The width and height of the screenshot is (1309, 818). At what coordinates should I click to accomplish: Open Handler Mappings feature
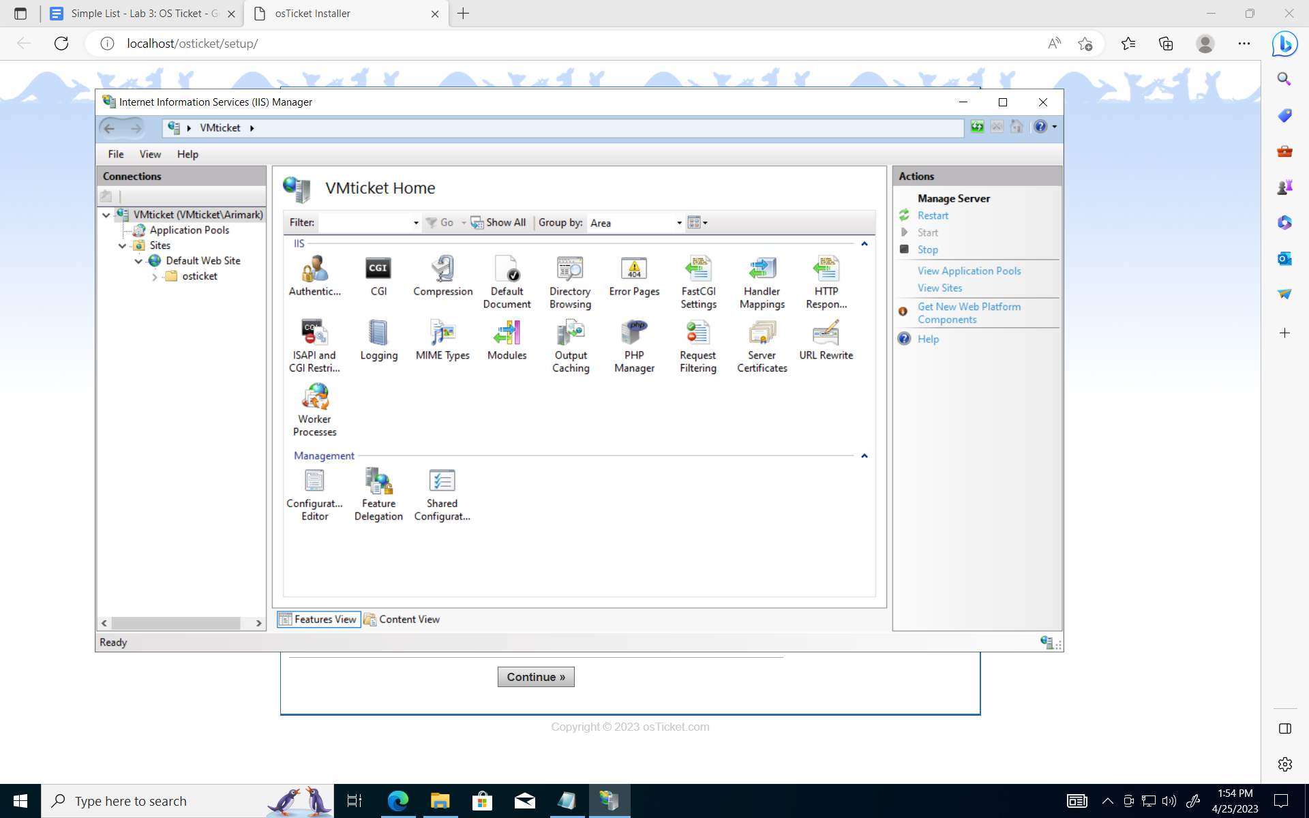click(x=762, y=282)
